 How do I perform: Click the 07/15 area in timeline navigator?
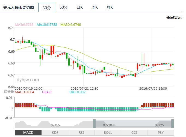coord(55,125)
